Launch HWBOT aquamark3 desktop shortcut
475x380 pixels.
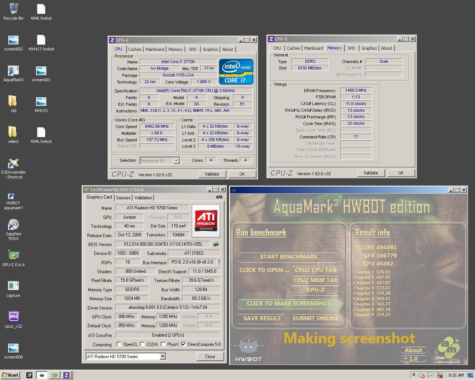tap(13, 200)
